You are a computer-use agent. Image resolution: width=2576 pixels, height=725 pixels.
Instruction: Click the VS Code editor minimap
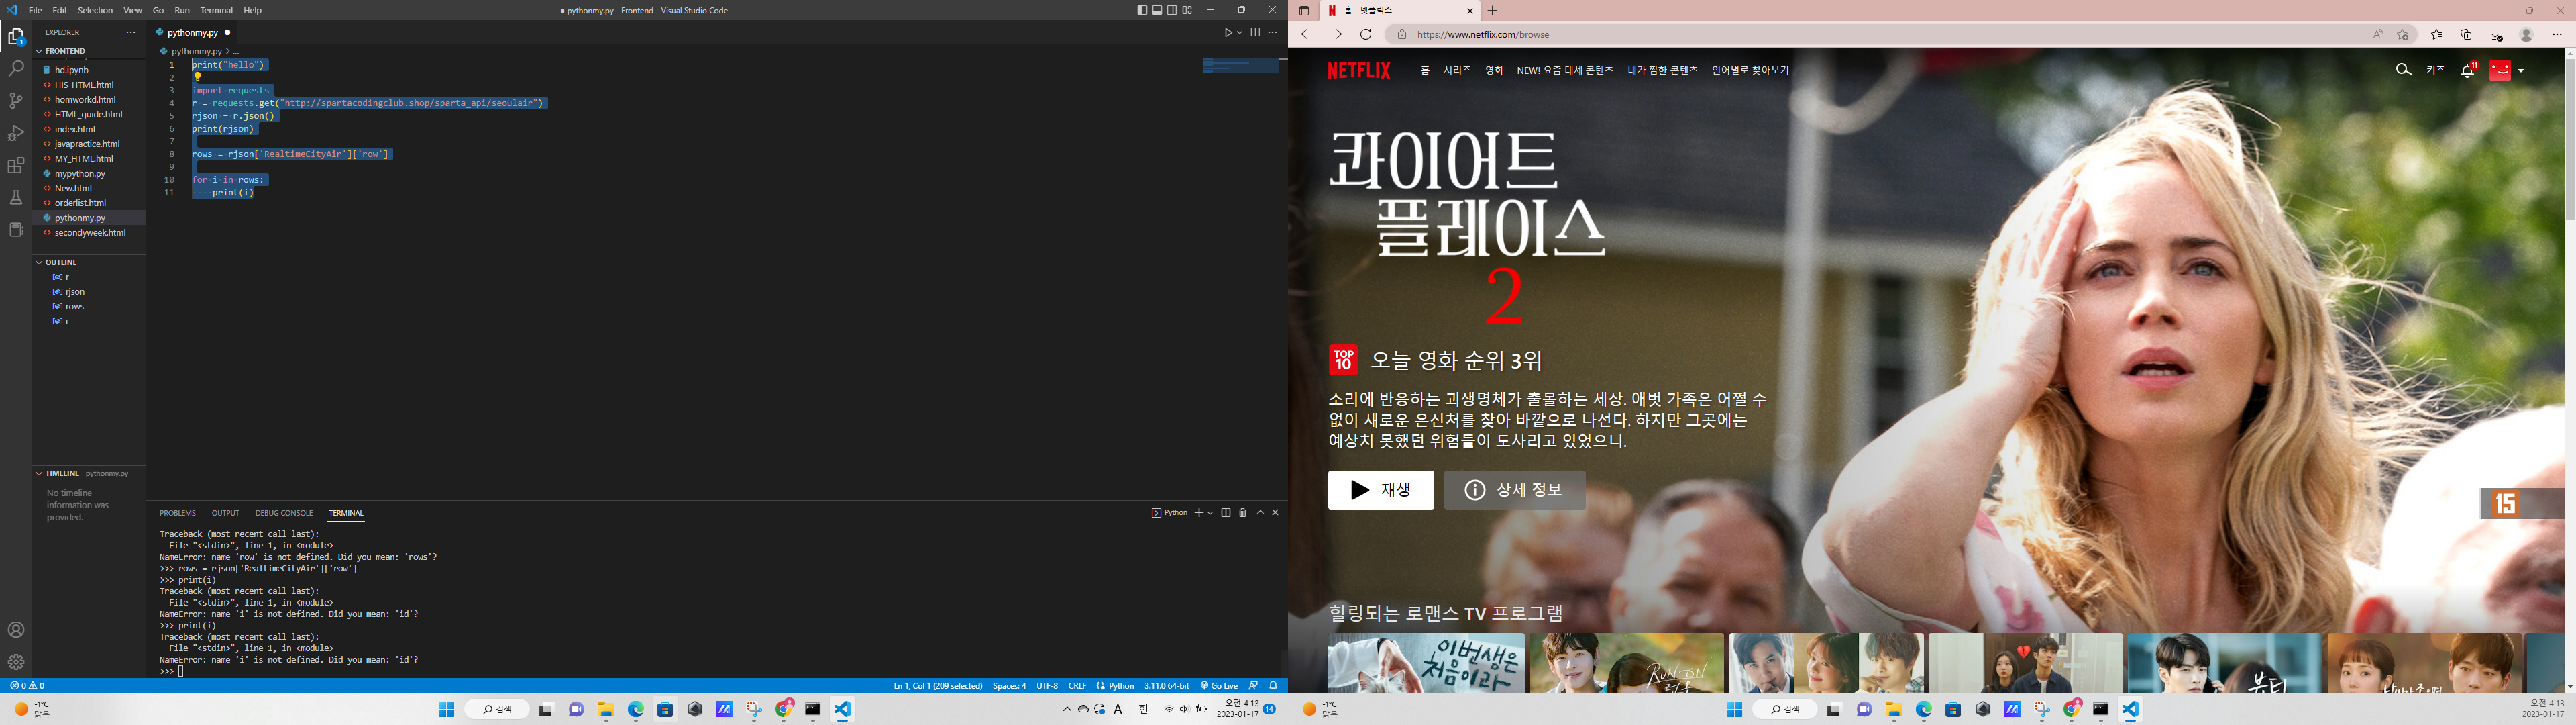point(1240,66)
